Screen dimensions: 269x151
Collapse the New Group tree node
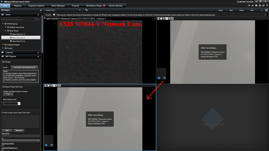tap(6, 31)
